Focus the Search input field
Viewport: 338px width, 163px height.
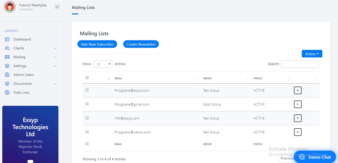(300, 64)
